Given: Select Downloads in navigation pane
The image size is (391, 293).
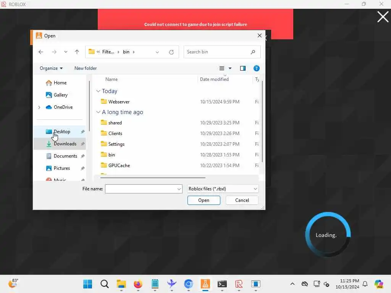Looking at the screenshot, I should (60, 144).
